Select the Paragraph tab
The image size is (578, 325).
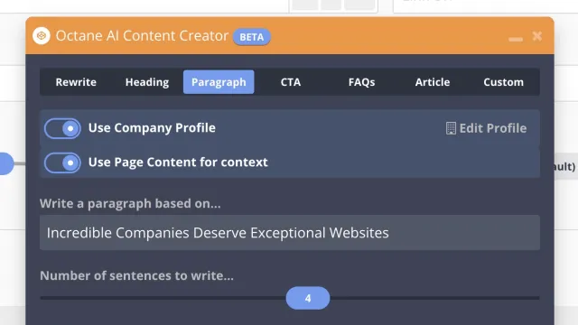pos(219,82)
